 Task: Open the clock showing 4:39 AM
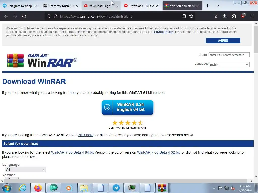[245, 188]
